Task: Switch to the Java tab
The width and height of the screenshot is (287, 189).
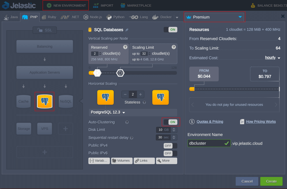Action: 11,17
